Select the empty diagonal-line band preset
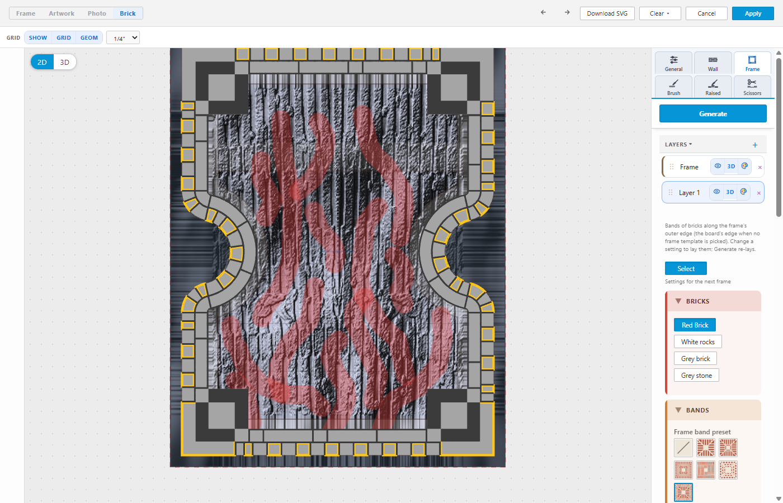The height and width of the screenshot is (503, 783). 683,448
